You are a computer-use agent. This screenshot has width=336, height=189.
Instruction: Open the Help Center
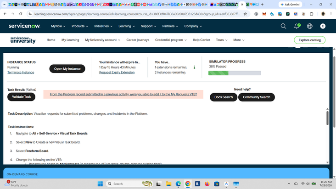pyautogui.click(x=201, y=40)
